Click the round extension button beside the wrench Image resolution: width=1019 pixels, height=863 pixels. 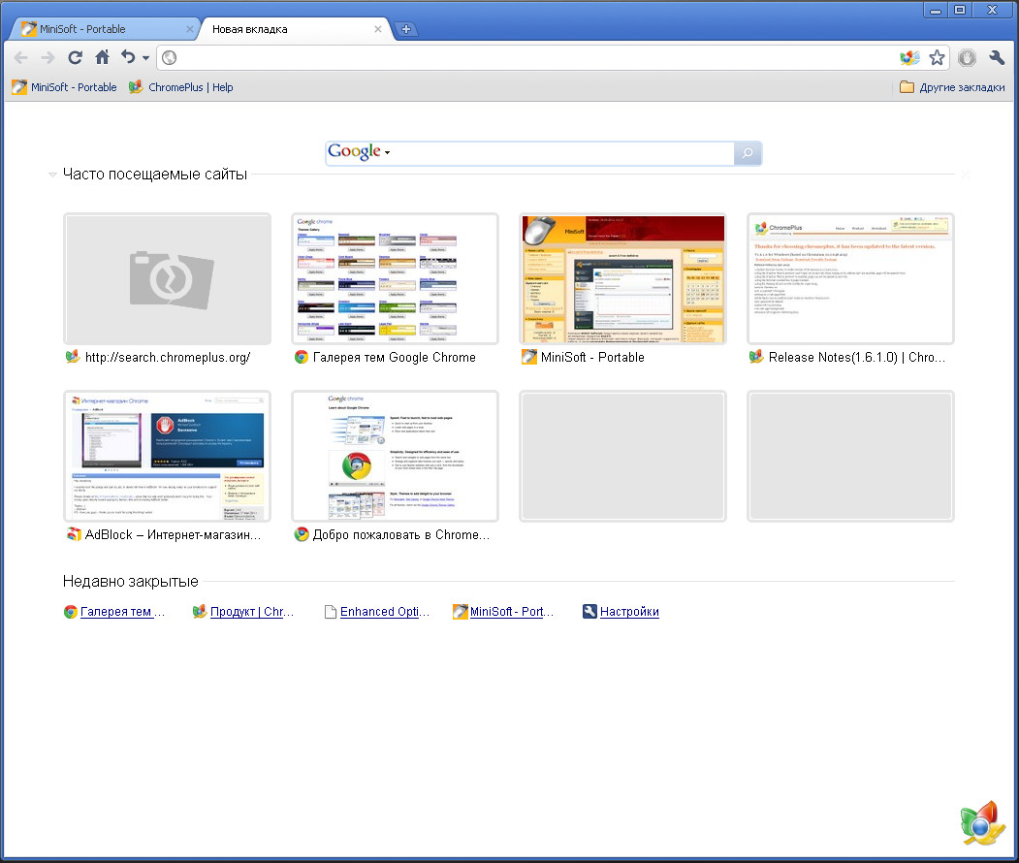pos(967,58)
